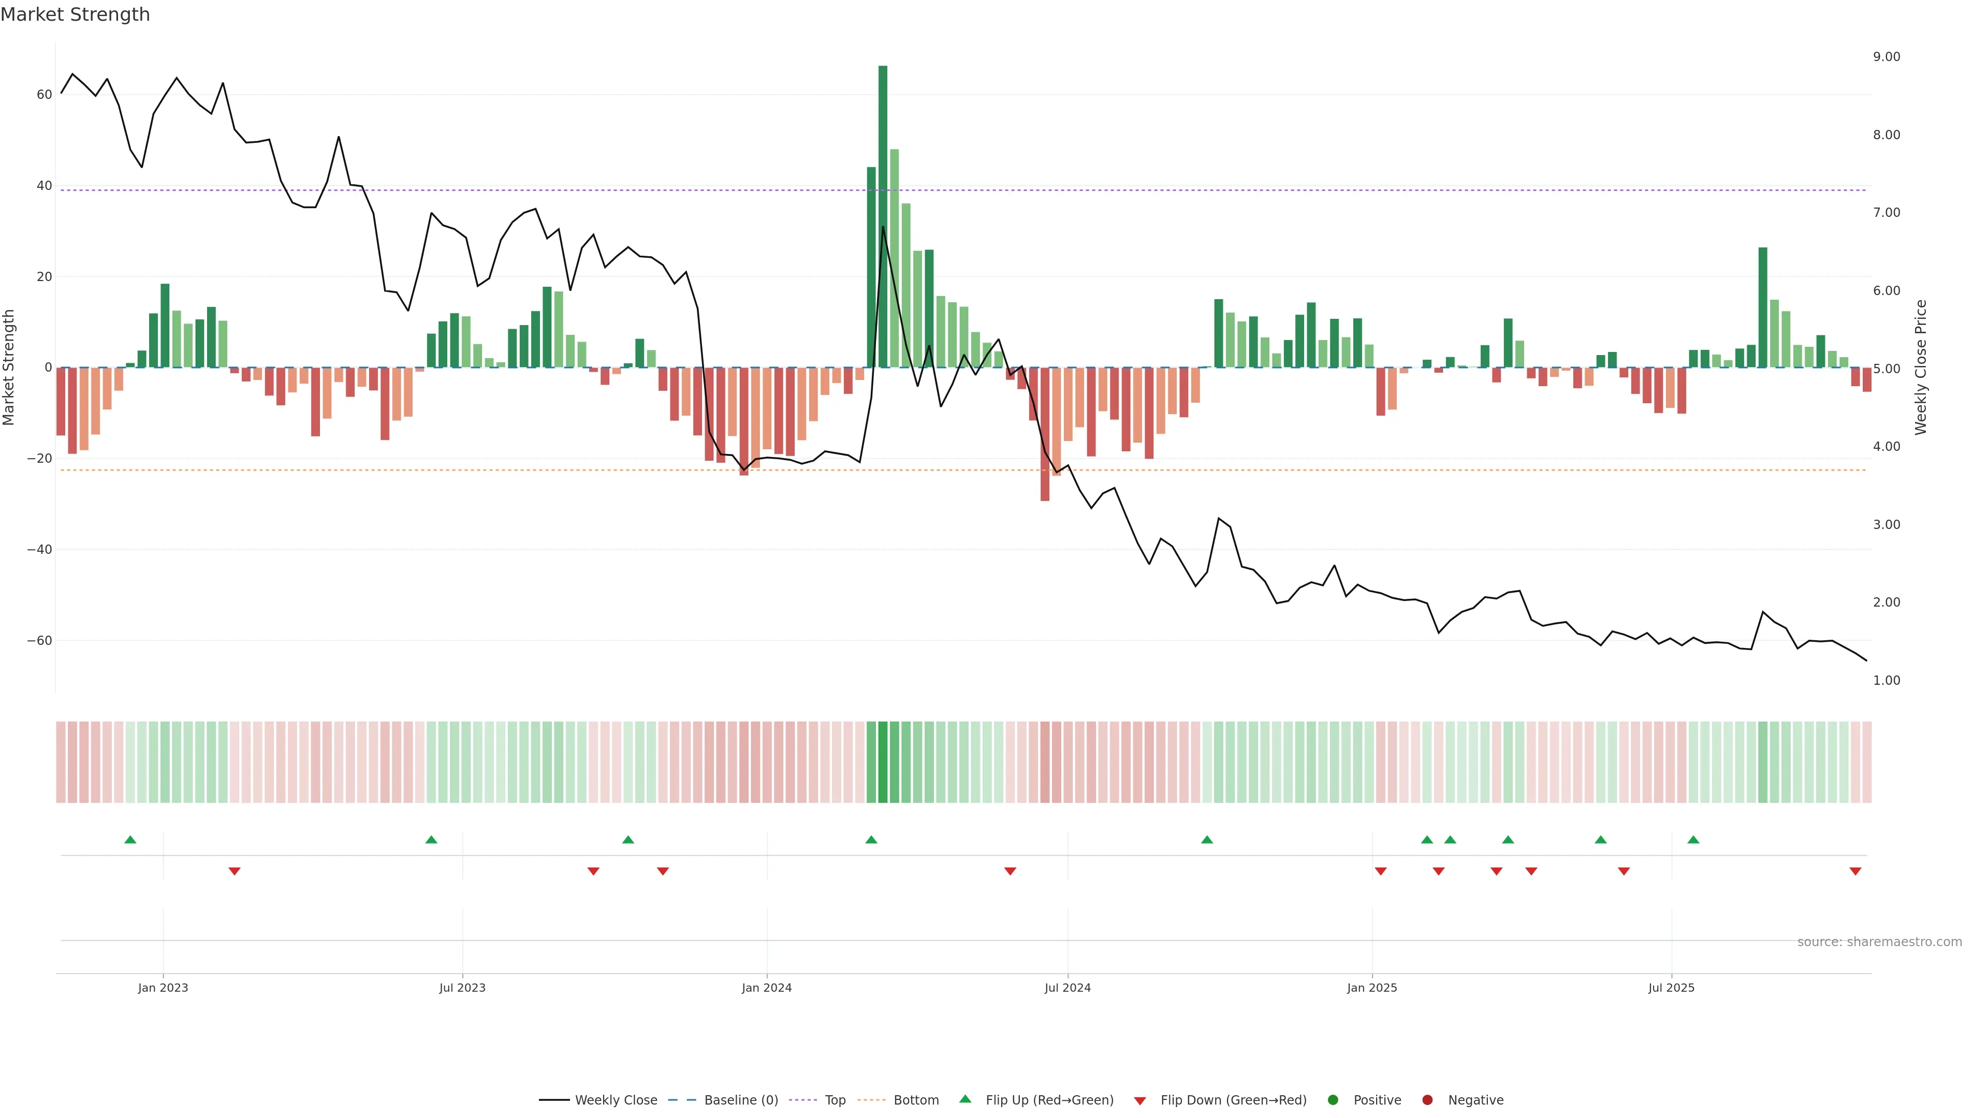Click the Jan 2024 x-axis label

(x=766, y=988)
